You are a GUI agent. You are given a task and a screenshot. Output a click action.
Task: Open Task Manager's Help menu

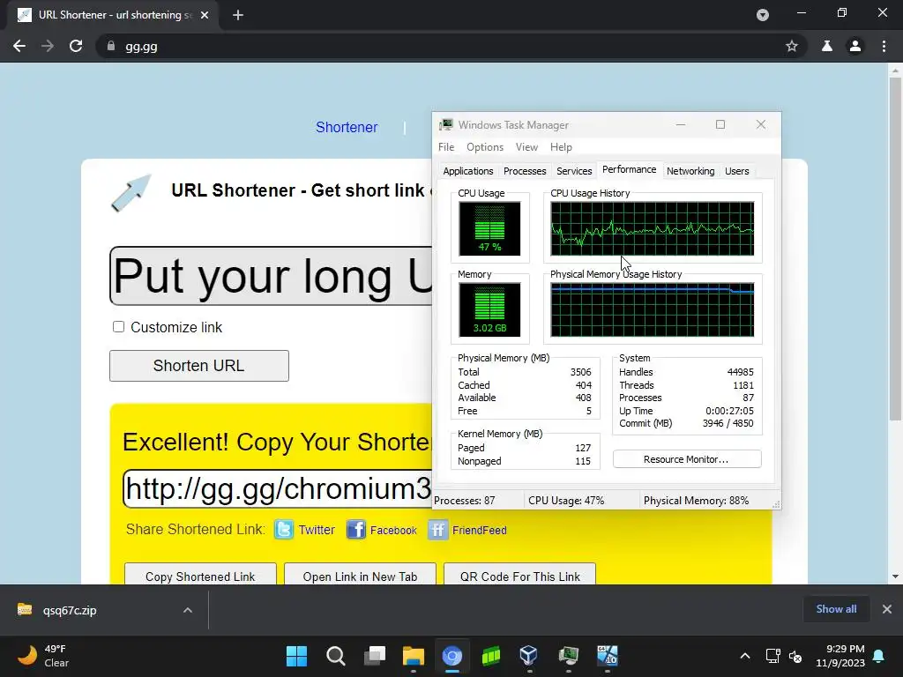pyautogui.click(x=561, y=147)
